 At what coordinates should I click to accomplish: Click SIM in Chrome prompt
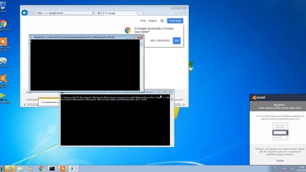click(x=176, y=41)
